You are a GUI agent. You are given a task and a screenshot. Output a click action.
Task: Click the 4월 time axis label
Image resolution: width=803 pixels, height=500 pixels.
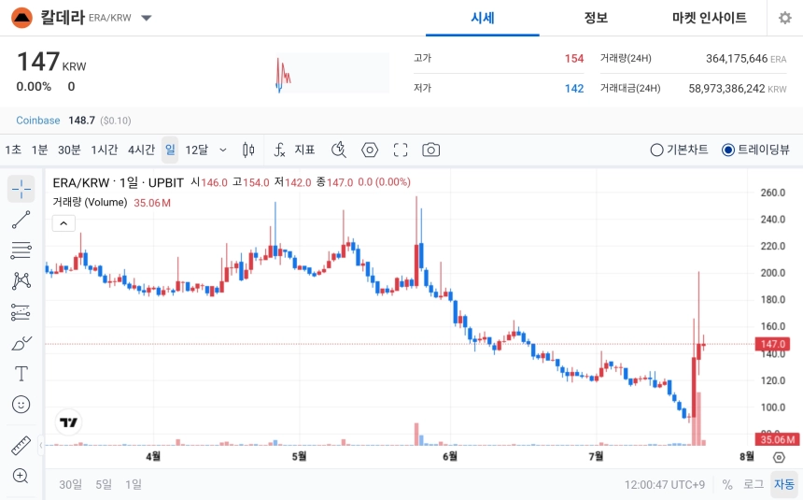pyautogui.click(x=153, y=456)
